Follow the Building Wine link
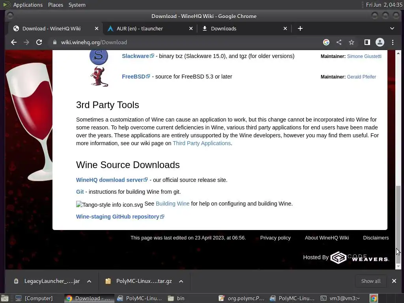 pos(173,204)
